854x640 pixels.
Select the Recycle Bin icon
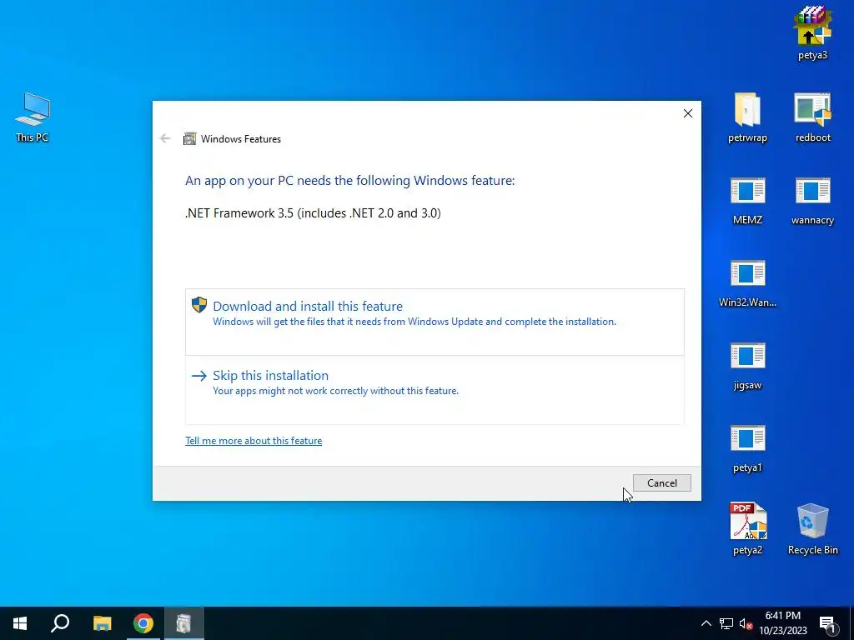click(x=812, y=527)
